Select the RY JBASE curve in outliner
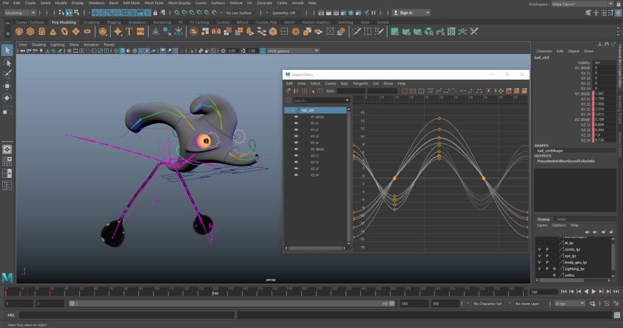Image resolution: width=623 pixels, height=328 pixels. point(317,117)
